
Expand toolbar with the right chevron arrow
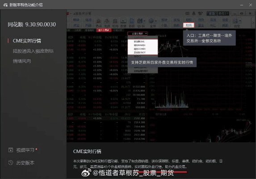253,22
